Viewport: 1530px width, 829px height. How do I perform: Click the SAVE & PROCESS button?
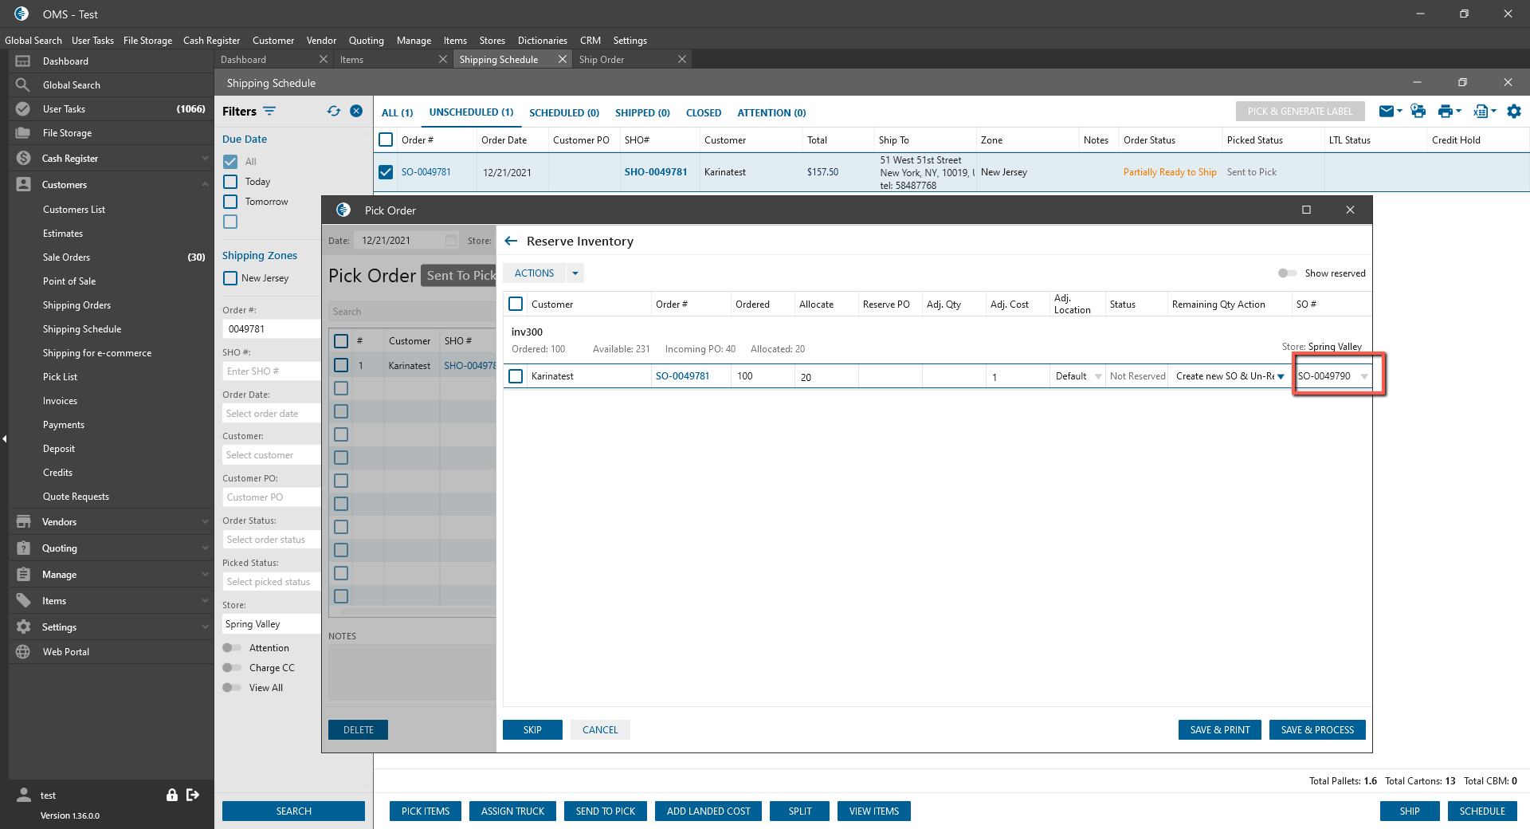[x=1316, y=730]
